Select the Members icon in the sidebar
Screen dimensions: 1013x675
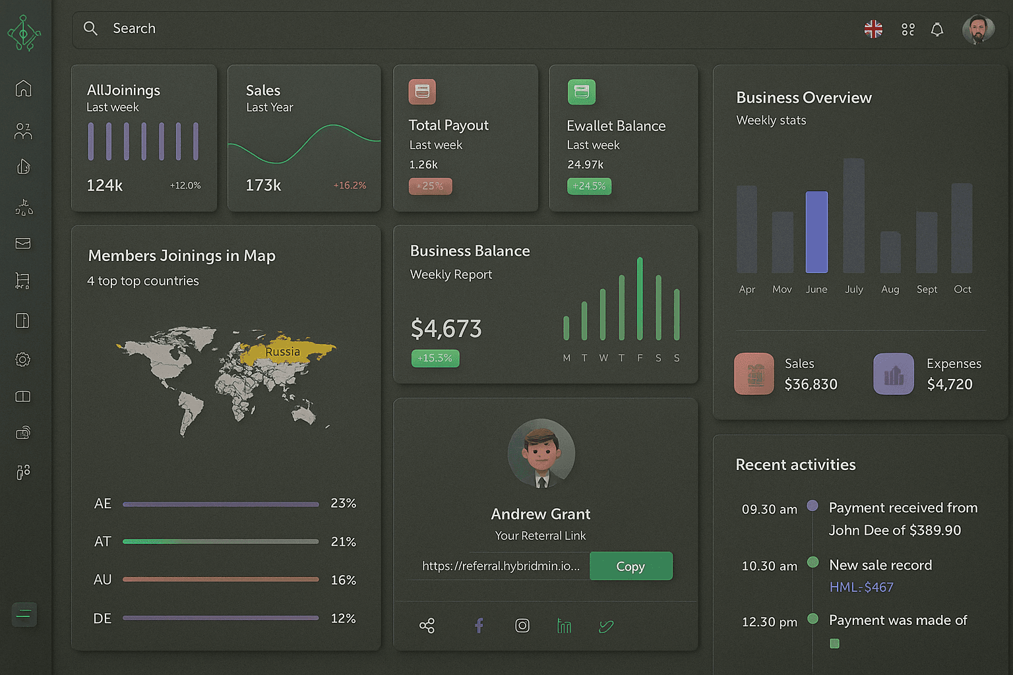click(x=23, y=131)
